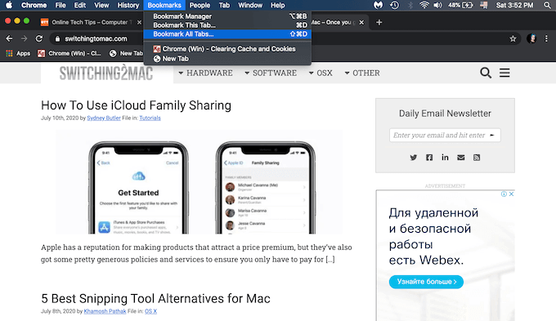The height and width of the screenshot is (321, 556).
Task: Open the People menu
Action: (x=200, y=5)
